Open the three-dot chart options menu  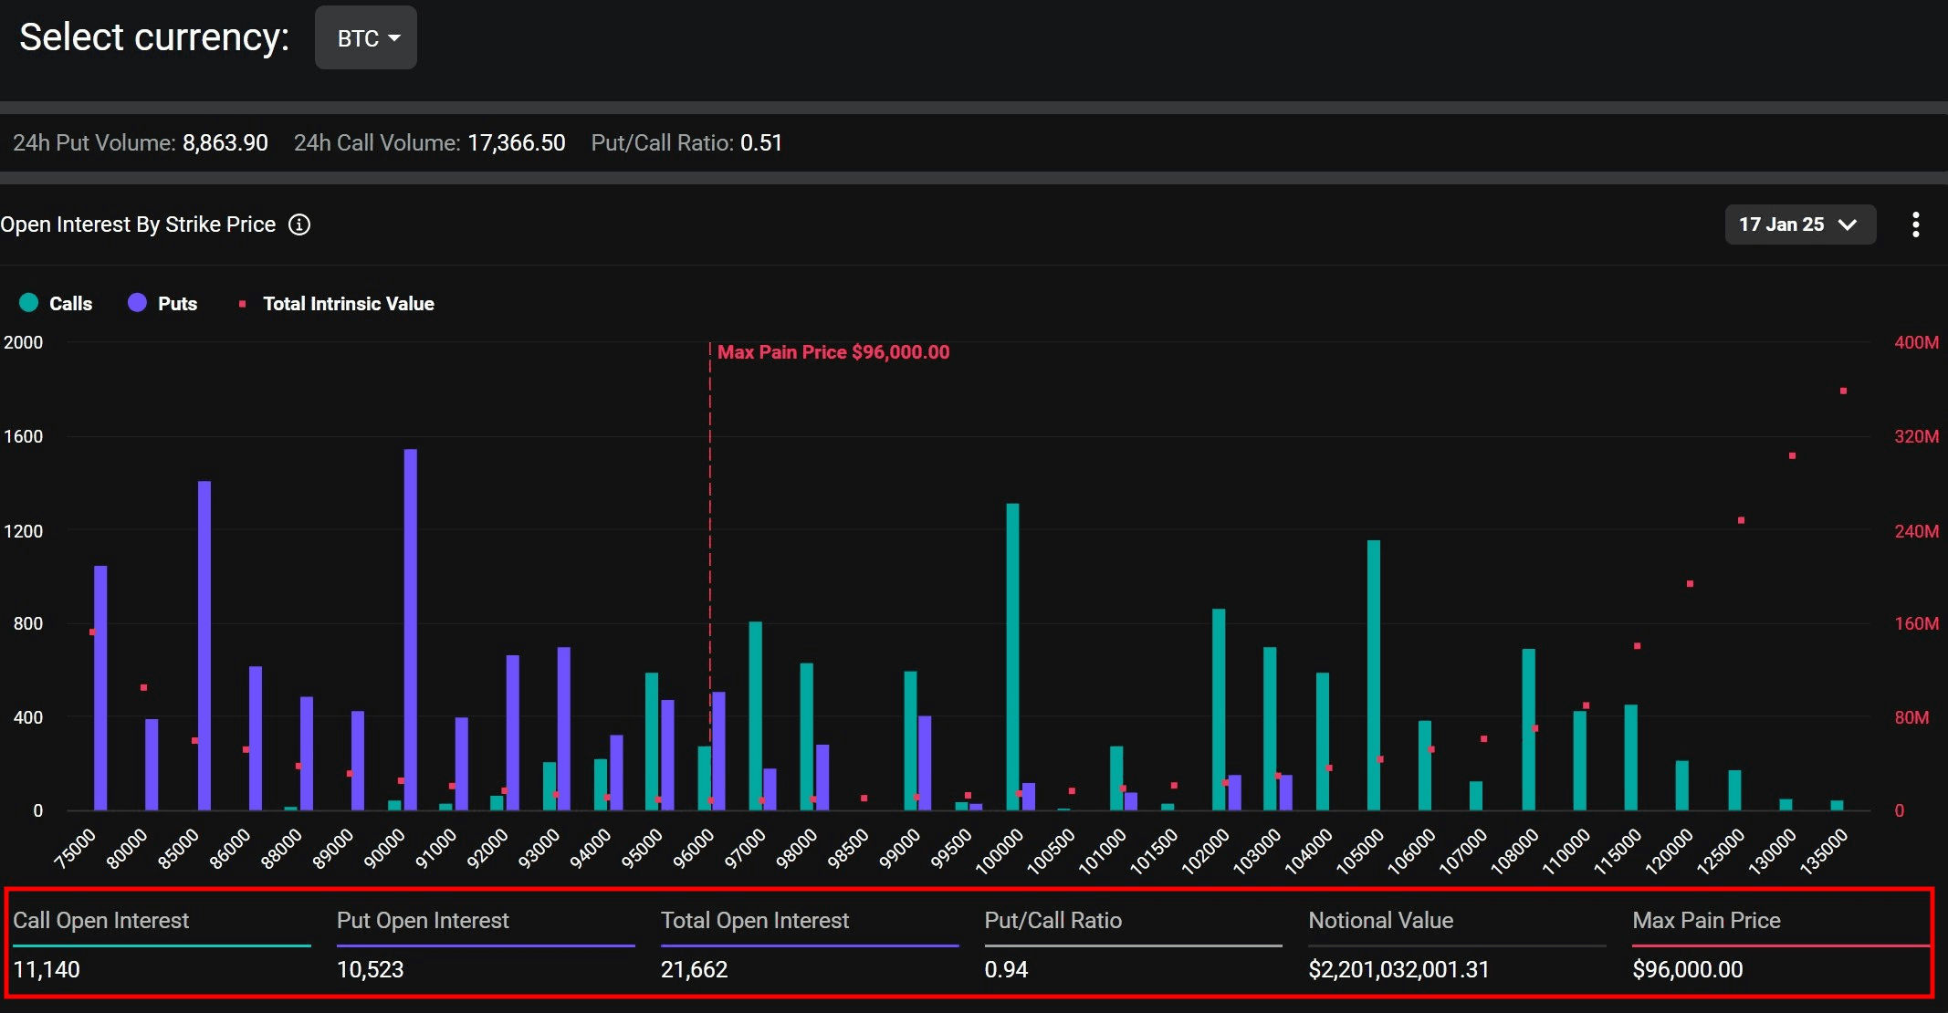click(1915, 225)
